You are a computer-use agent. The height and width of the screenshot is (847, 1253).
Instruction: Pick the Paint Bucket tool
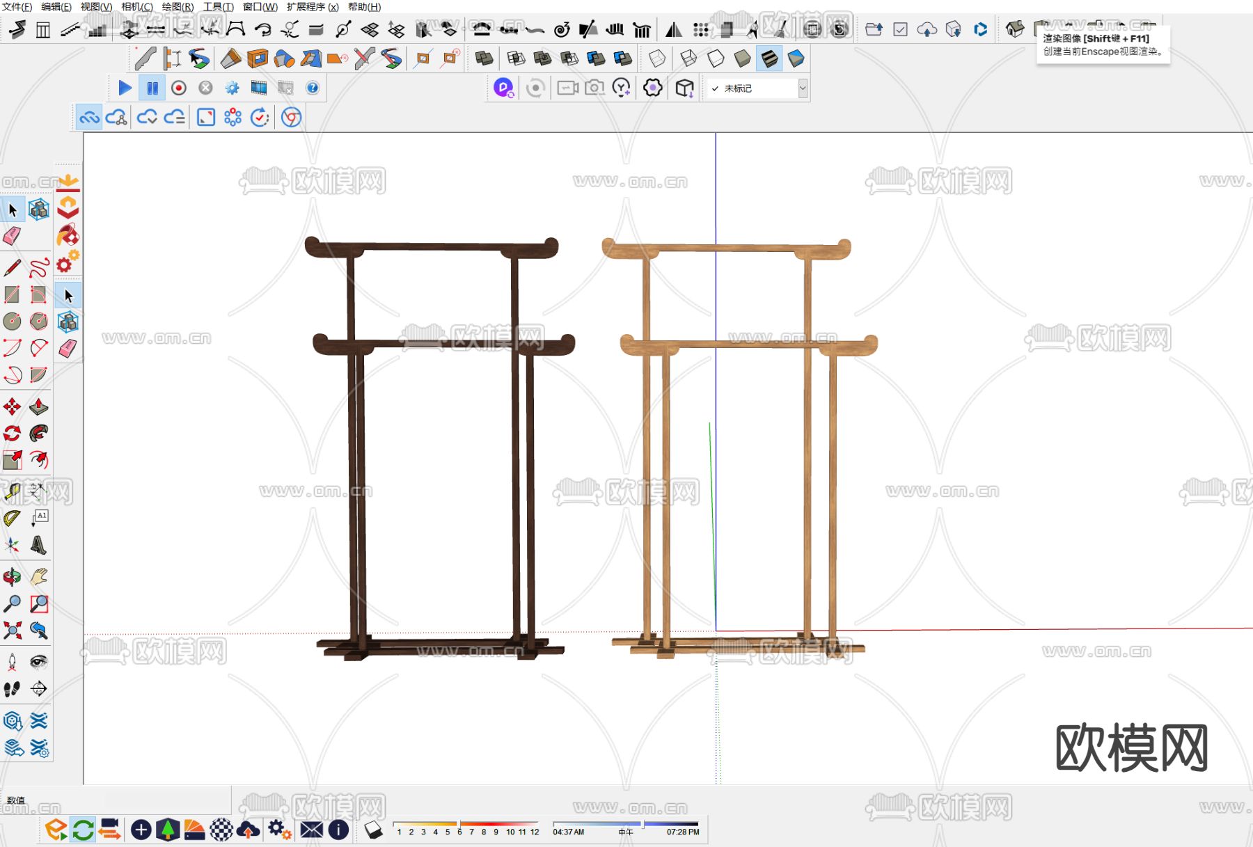tap(68, 236)
